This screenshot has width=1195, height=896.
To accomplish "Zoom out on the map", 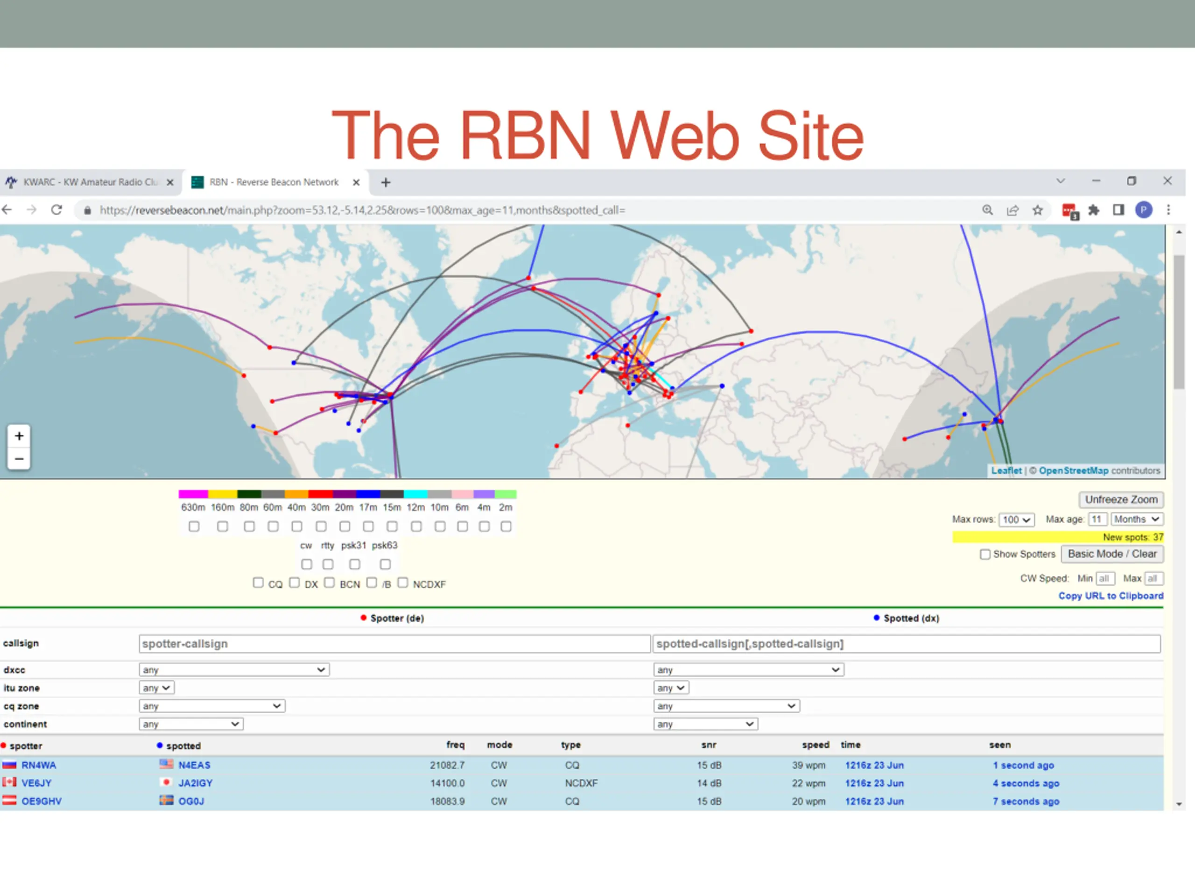I will (x=19, y=459).
